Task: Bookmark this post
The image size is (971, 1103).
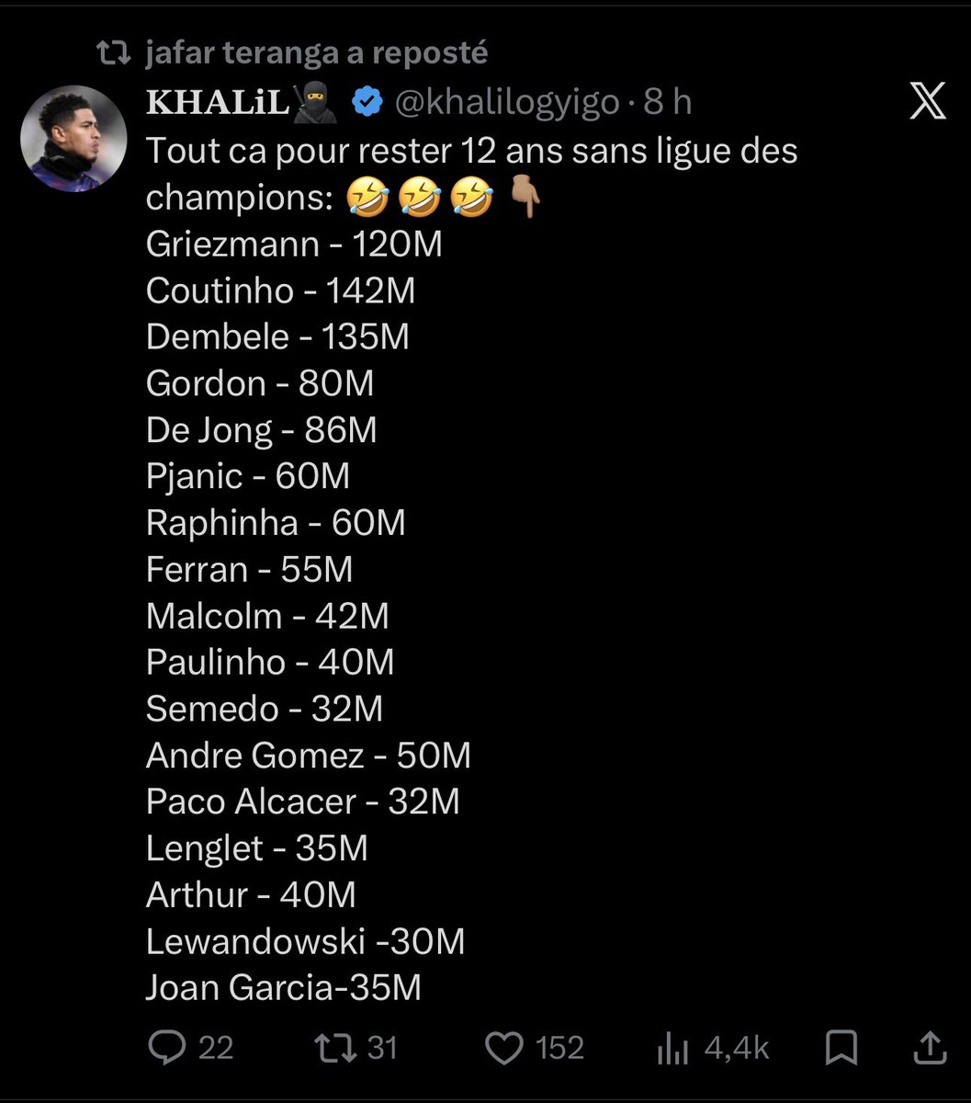Action: [842, 1048]
